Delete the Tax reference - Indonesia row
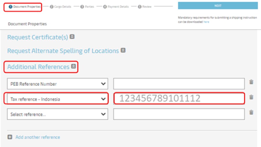Image resolution: width=261 pixels, height=147 pixels. coord(251,97)
